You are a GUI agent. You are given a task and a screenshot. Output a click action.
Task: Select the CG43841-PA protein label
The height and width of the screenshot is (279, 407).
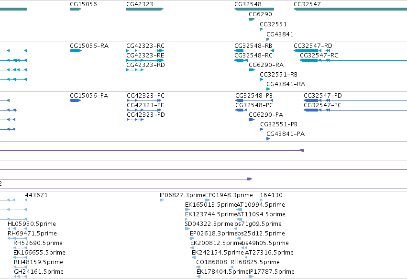[x=286, y=134]
